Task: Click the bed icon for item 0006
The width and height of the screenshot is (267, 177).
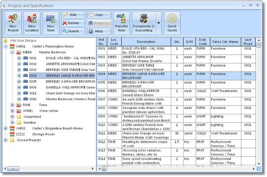Action: (26, 88)
